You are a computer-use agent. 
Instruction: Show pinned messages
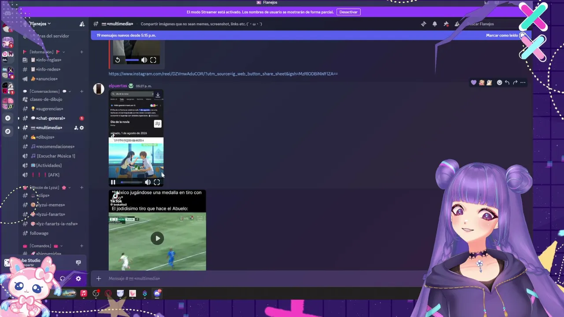click(x=446, y=24)
